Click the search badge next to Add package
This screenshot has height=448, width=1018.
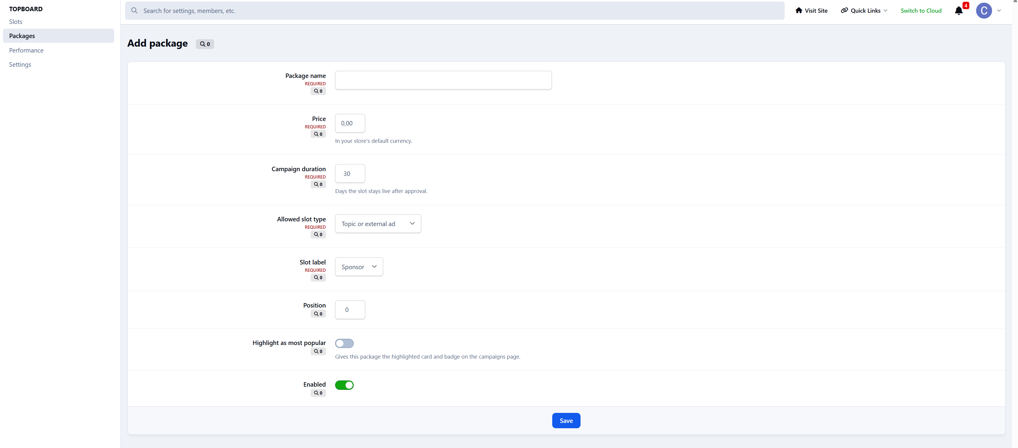pyautogui.click(x=205, y=44)
